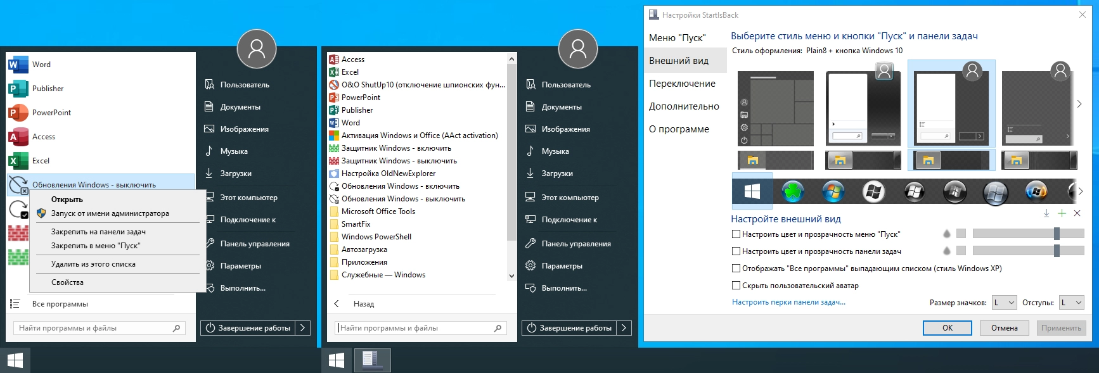1099x373 pixels.
Task: Click the green plus add-button icon
Action: point(1062,213)
